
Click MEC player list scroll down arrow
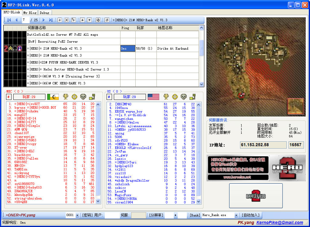[x=98, y=201]
